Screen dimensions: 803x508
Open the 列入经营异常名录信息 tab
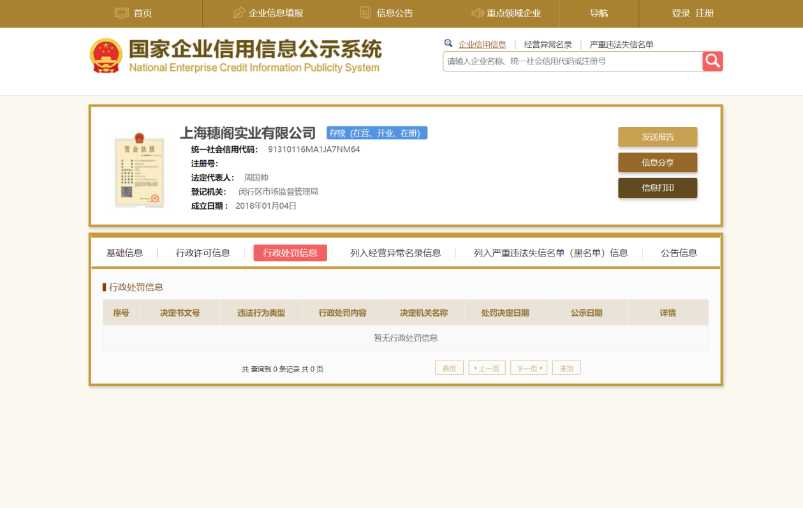click(x=395, y=253)
